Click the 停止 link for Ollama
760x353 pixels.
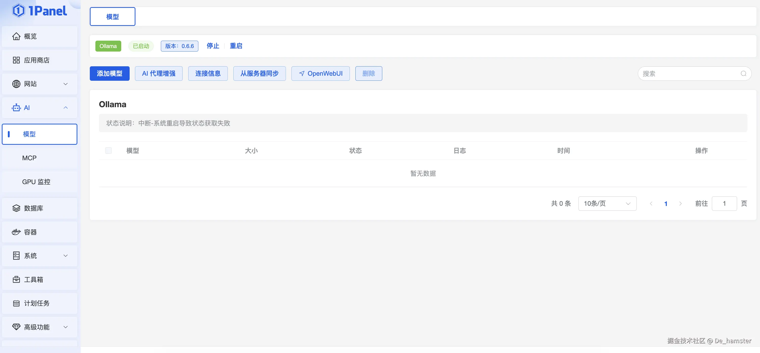pos(213,46)
